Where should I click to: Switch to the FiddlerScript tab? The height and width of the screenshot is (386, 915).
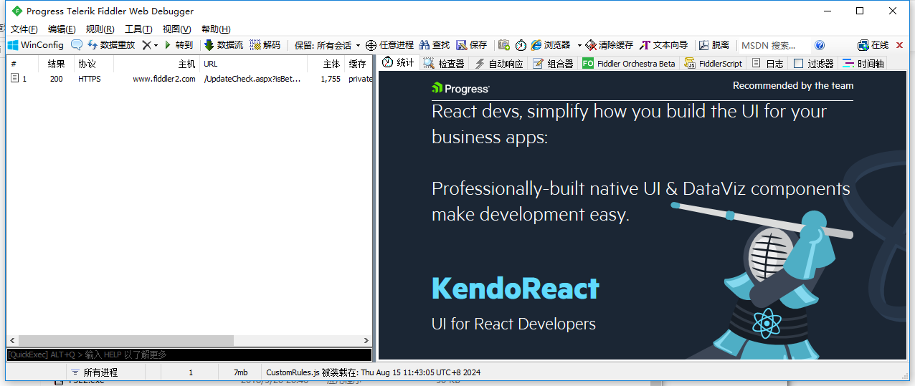[713, 64]
